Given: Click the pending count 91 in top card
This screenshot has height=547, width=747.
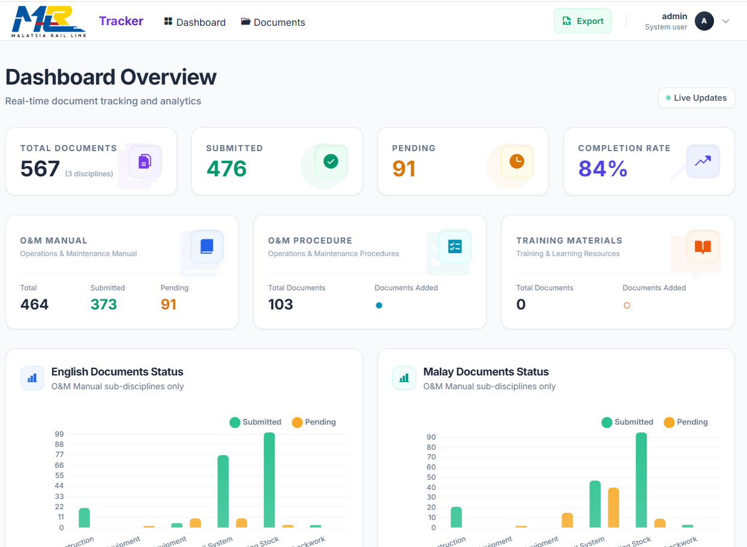Looking at the screenshot, I should point(404,169).
